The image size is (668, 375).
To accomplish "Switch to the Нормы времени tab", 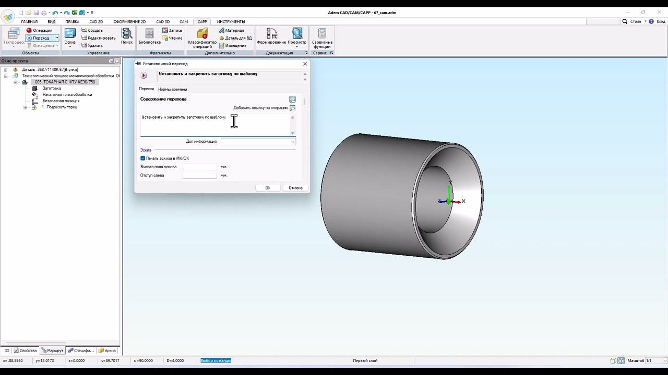I will pos(172,89).
